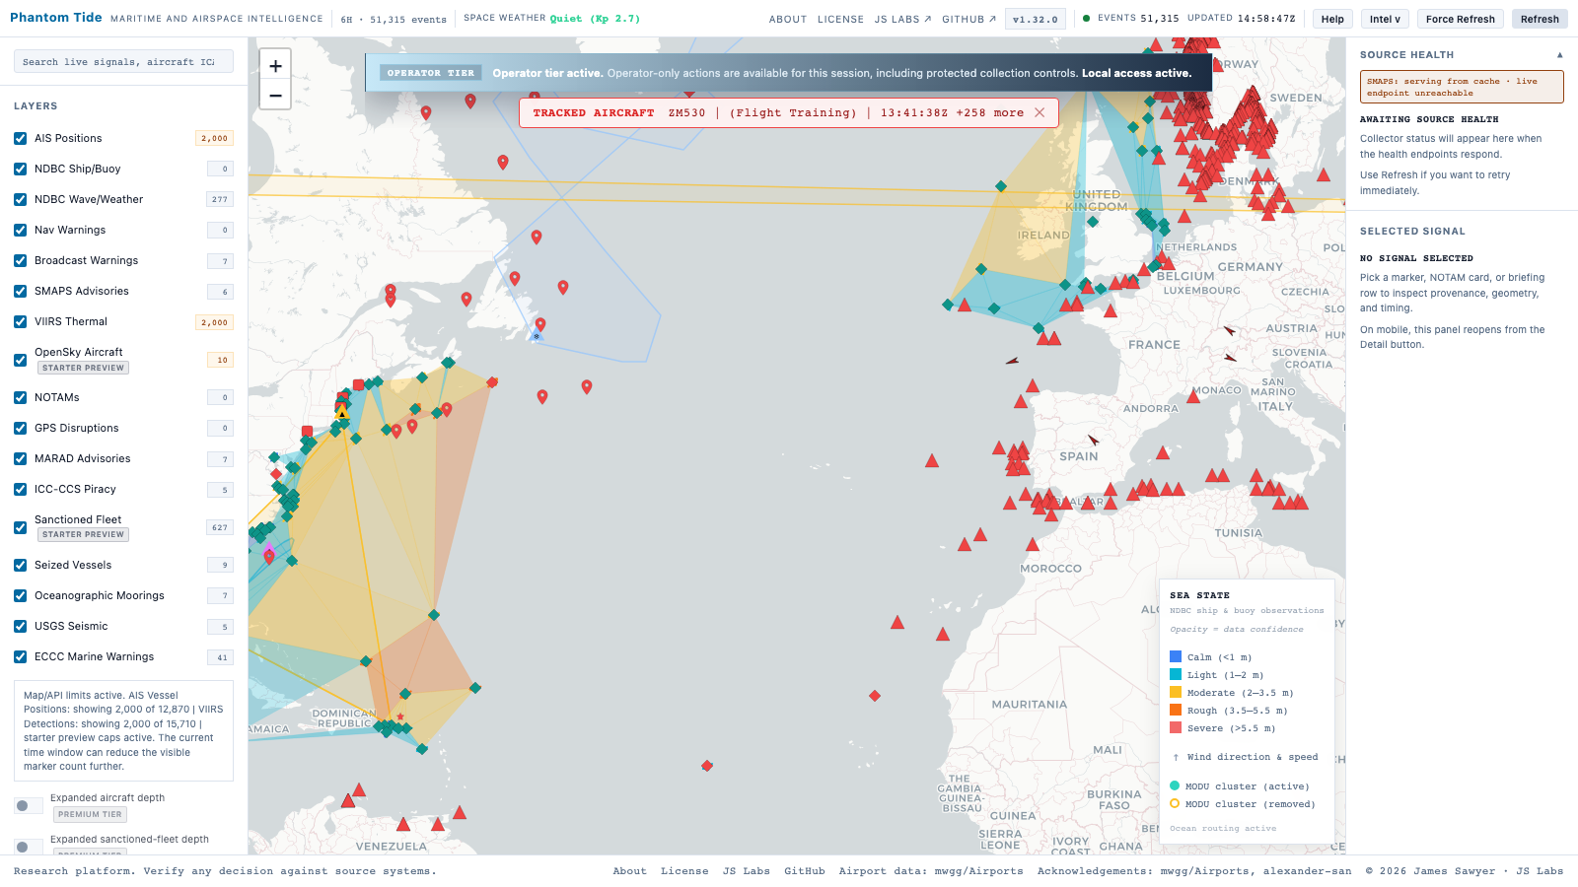
Task: Uncheck the Oceanographic Moorings layer
Action: pyautogui.click(x=20, y=595)
